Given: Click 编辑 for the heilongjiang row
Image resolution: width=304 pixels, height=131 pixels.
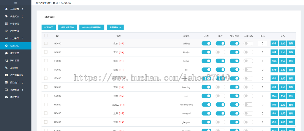Looking at the screenshot, I should coord(274,104).
